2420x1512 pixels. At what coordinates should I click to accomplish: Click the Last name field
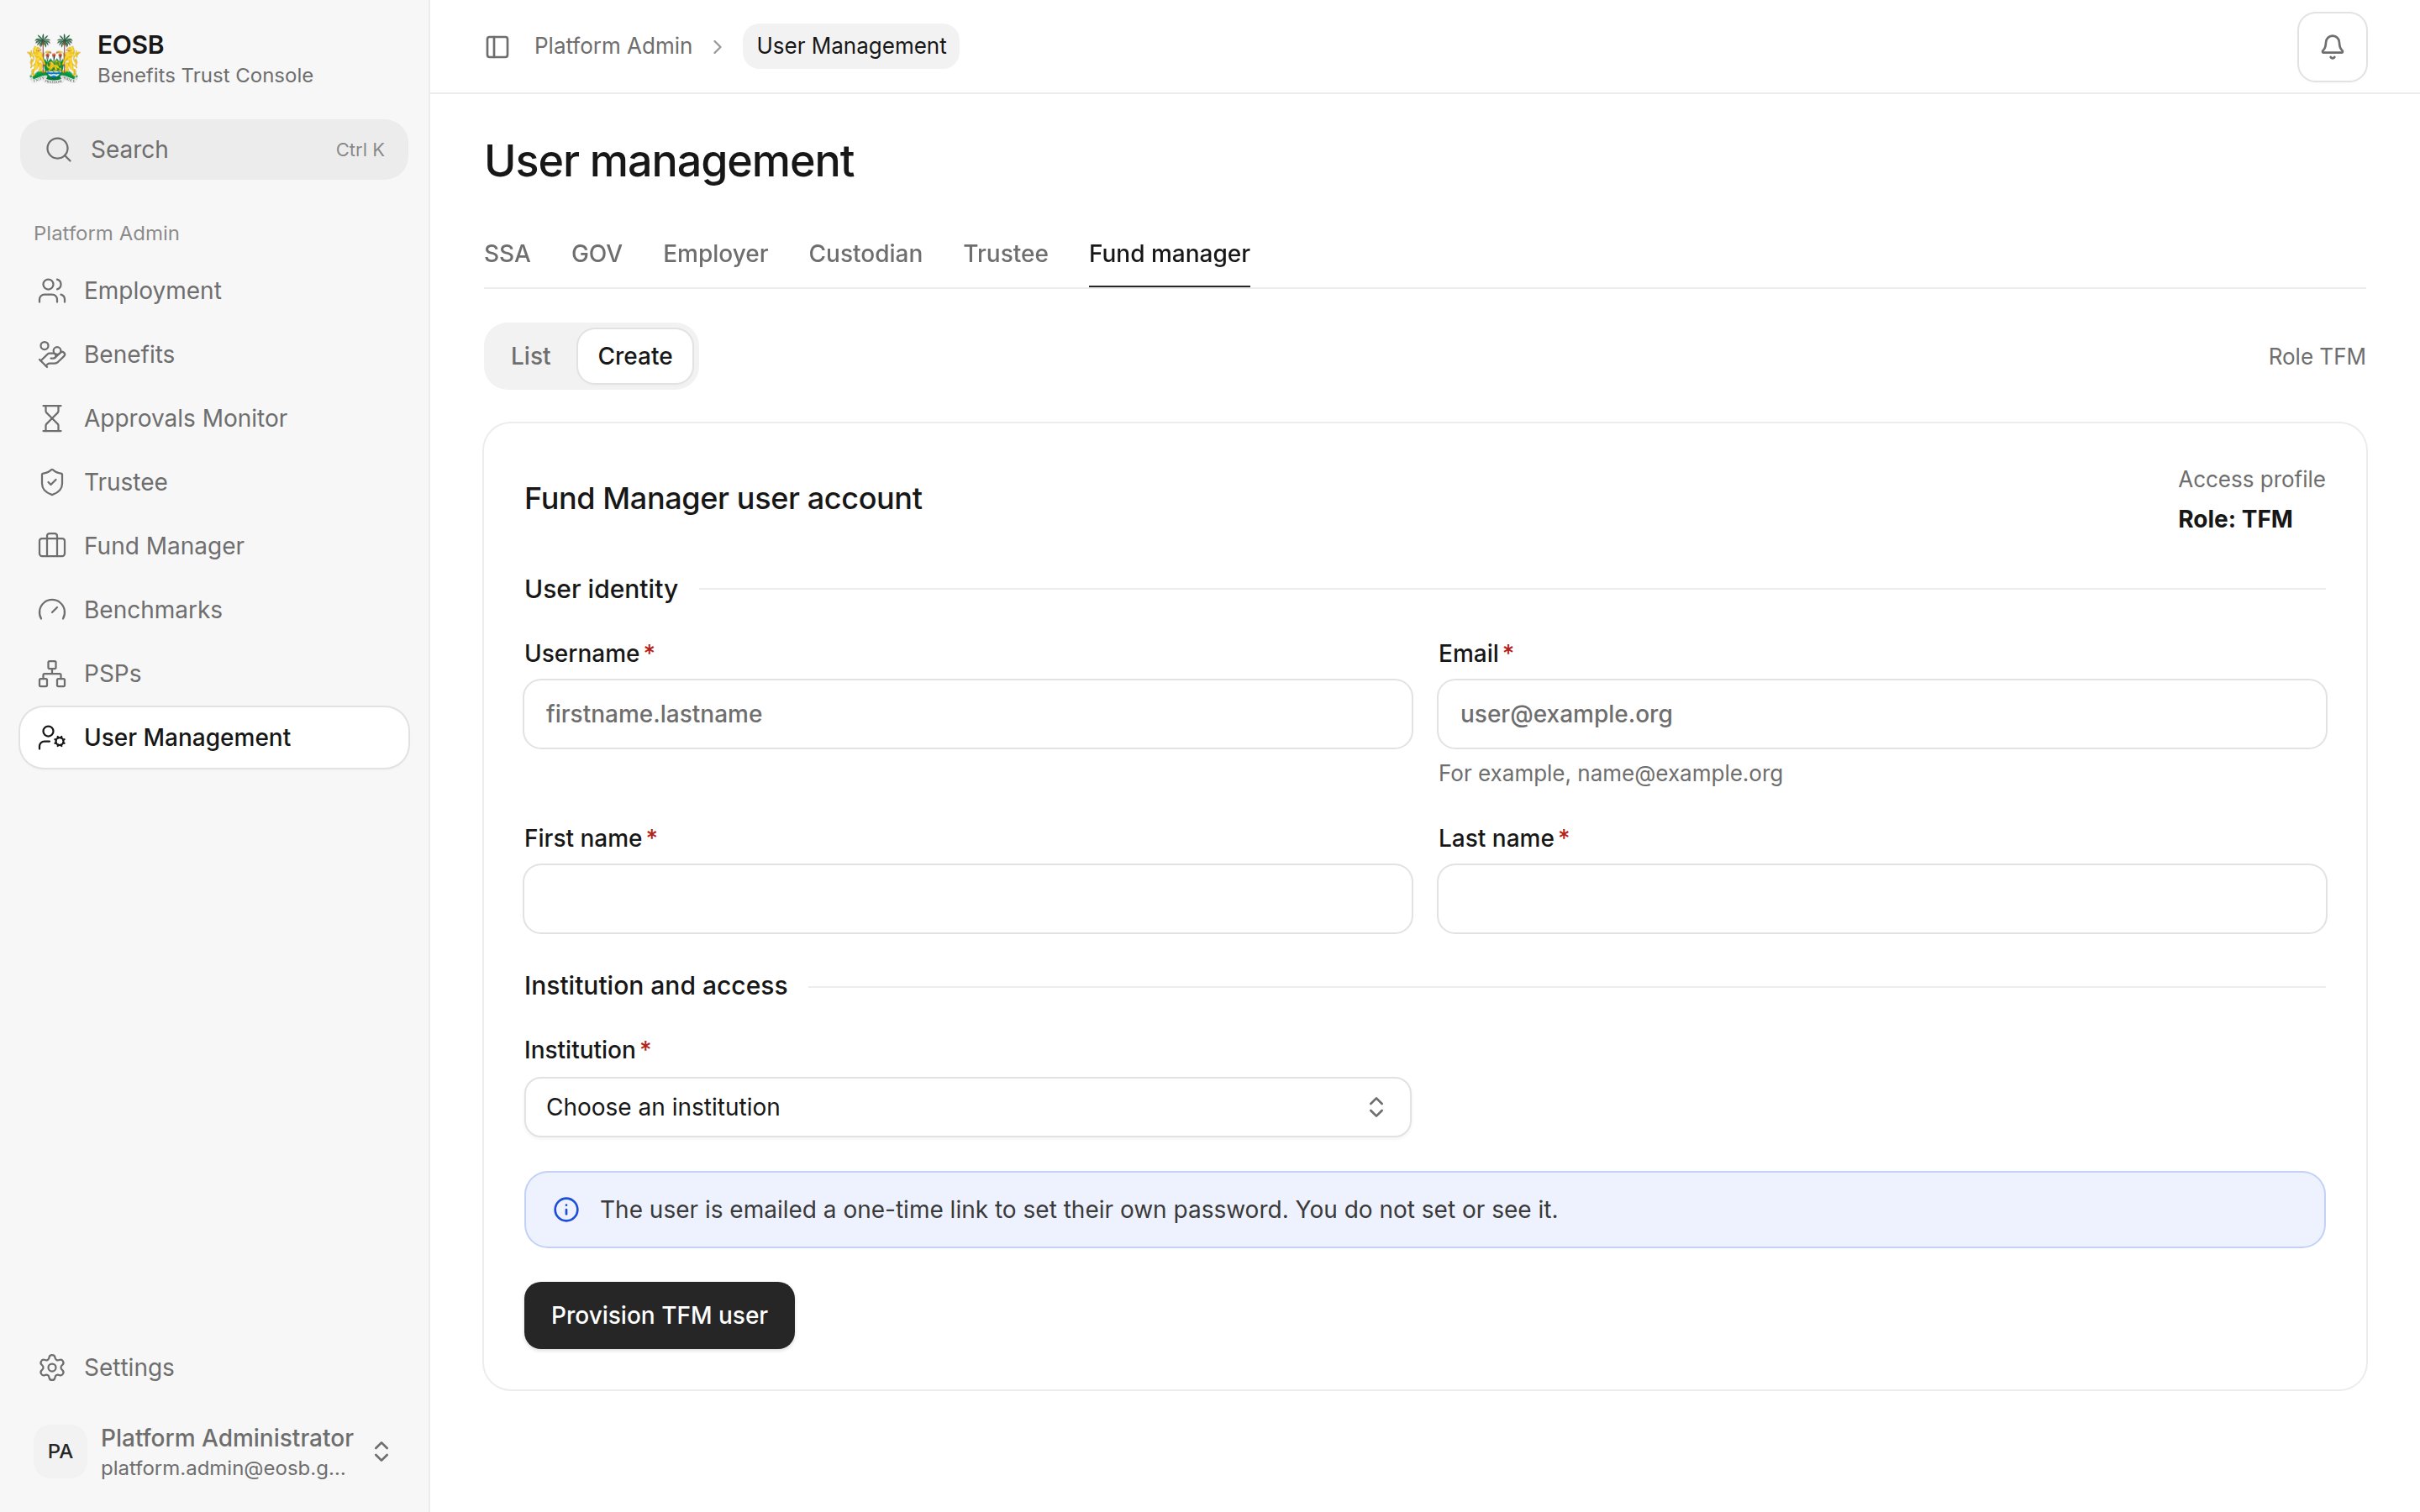click(1881, 899)
